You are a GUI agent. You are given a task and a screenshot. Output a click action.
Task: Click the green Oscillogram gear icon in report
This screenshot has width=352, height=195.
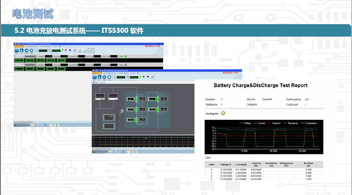click(223, 113)
